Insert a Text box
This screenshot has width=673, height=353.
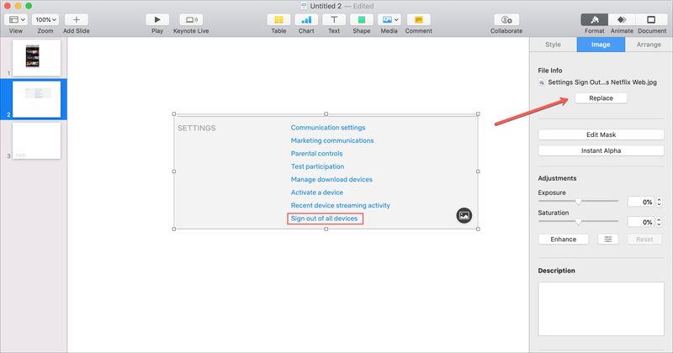(x=334, y=19)
